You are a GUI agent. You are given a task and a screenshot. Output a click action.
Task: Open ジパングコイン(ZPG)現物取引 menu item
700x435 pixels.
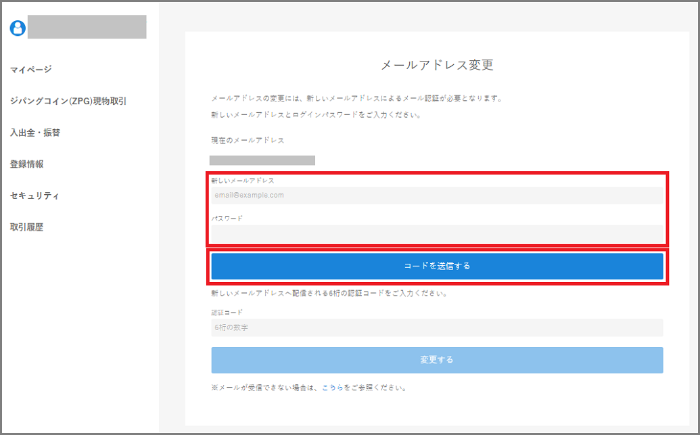[x=68, y=101]
